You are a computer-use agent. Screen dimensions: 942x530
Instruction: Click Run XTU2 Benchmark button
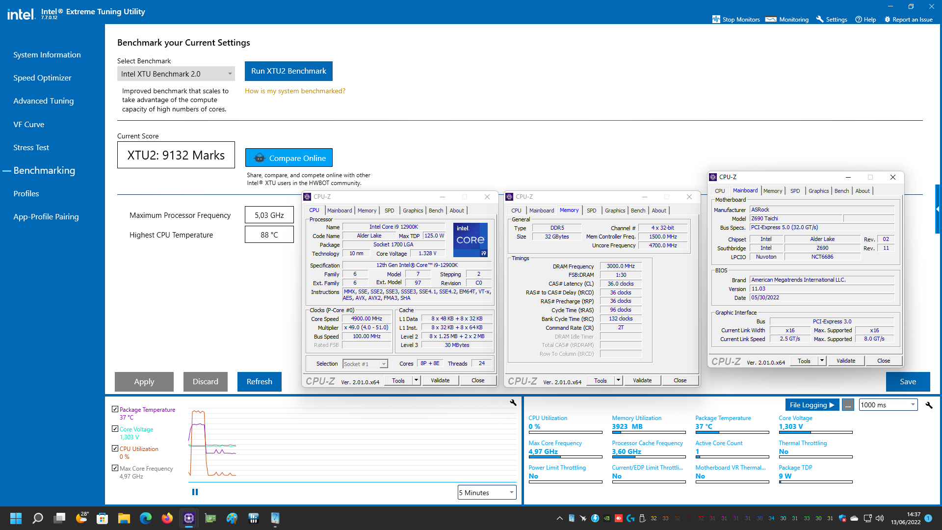click(288, 71)
